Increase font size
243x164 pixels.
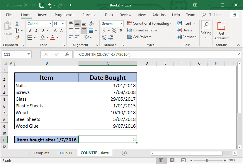pyautogui.click(x=56, y=31)
